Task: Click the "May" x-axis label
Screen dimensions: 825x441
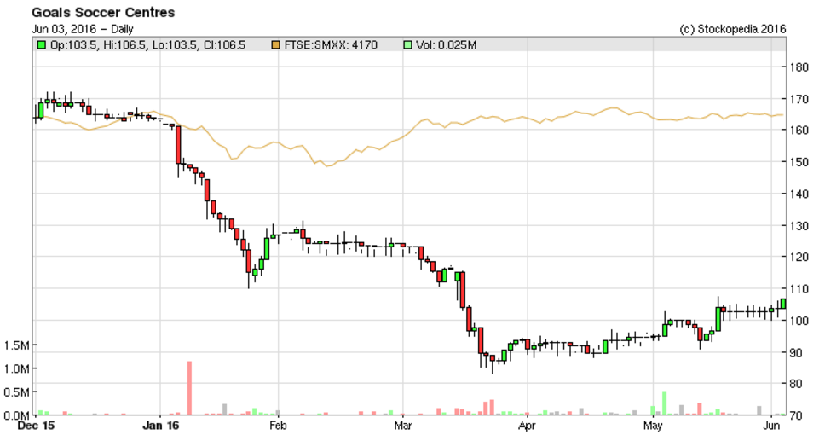Action: pyautogui.click(x=653, y=426)
